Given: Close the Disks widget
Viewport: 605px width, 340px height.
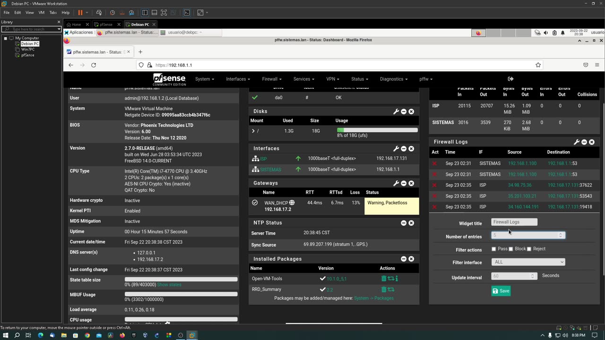Looking at the screenshot, I should click(411, 111).
